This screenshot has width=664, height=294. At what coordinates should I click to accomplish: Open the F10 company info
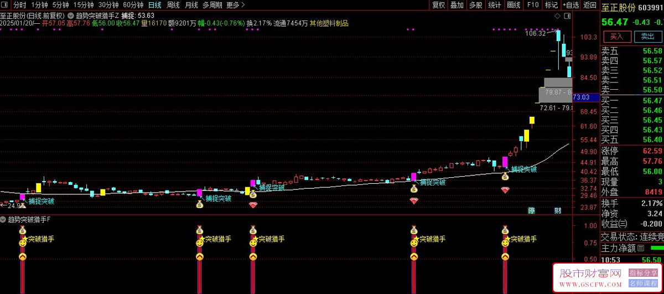pos(533,5)
